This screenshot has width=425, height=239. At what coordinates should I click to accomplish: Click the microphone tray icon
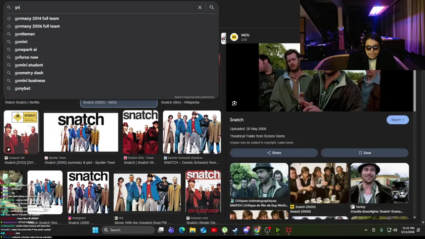pyautogui.click(x=382, y=230)
